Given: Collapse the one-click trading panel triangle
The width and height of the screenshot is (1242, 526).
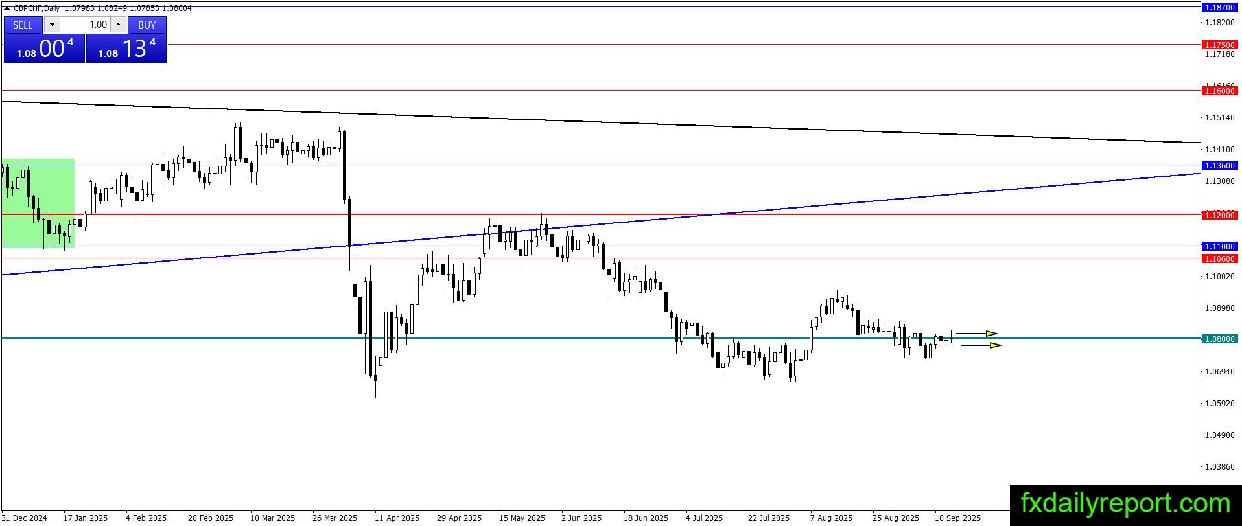Looking at the screenshot, I should (6, 8).
